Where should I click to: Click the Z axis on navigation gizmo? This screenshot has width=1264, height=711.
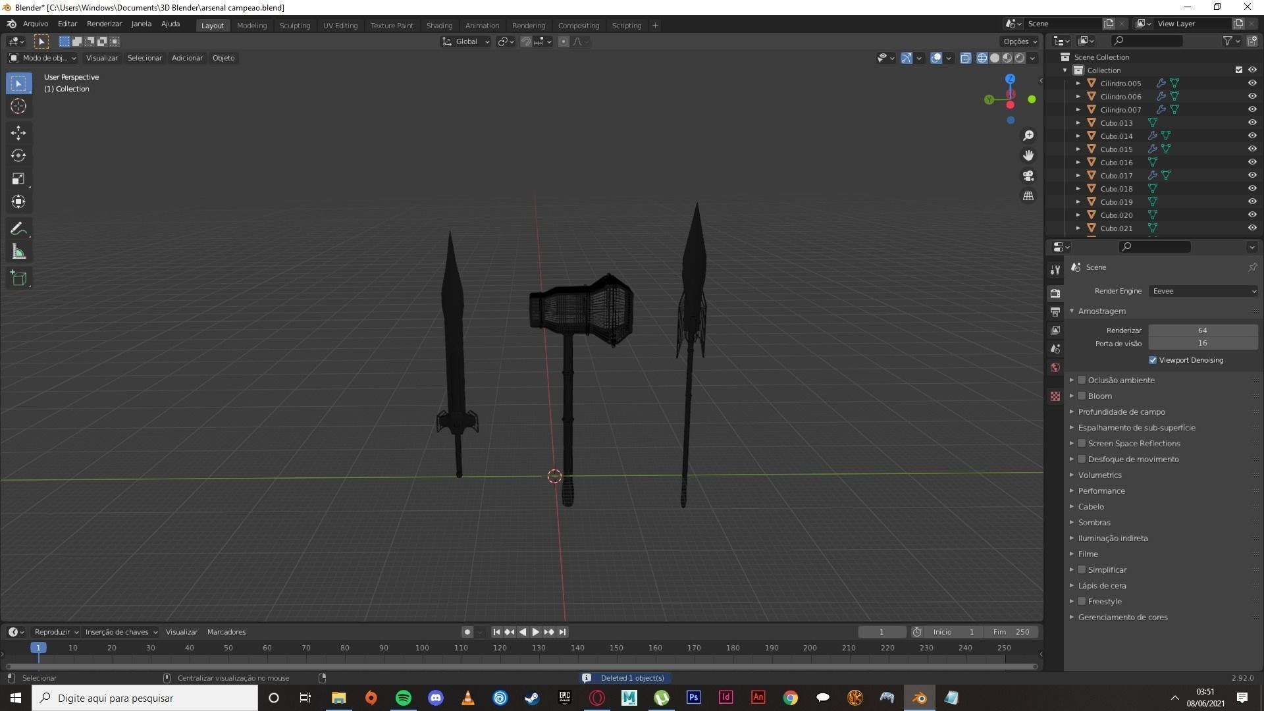[x=1010, y=79]
